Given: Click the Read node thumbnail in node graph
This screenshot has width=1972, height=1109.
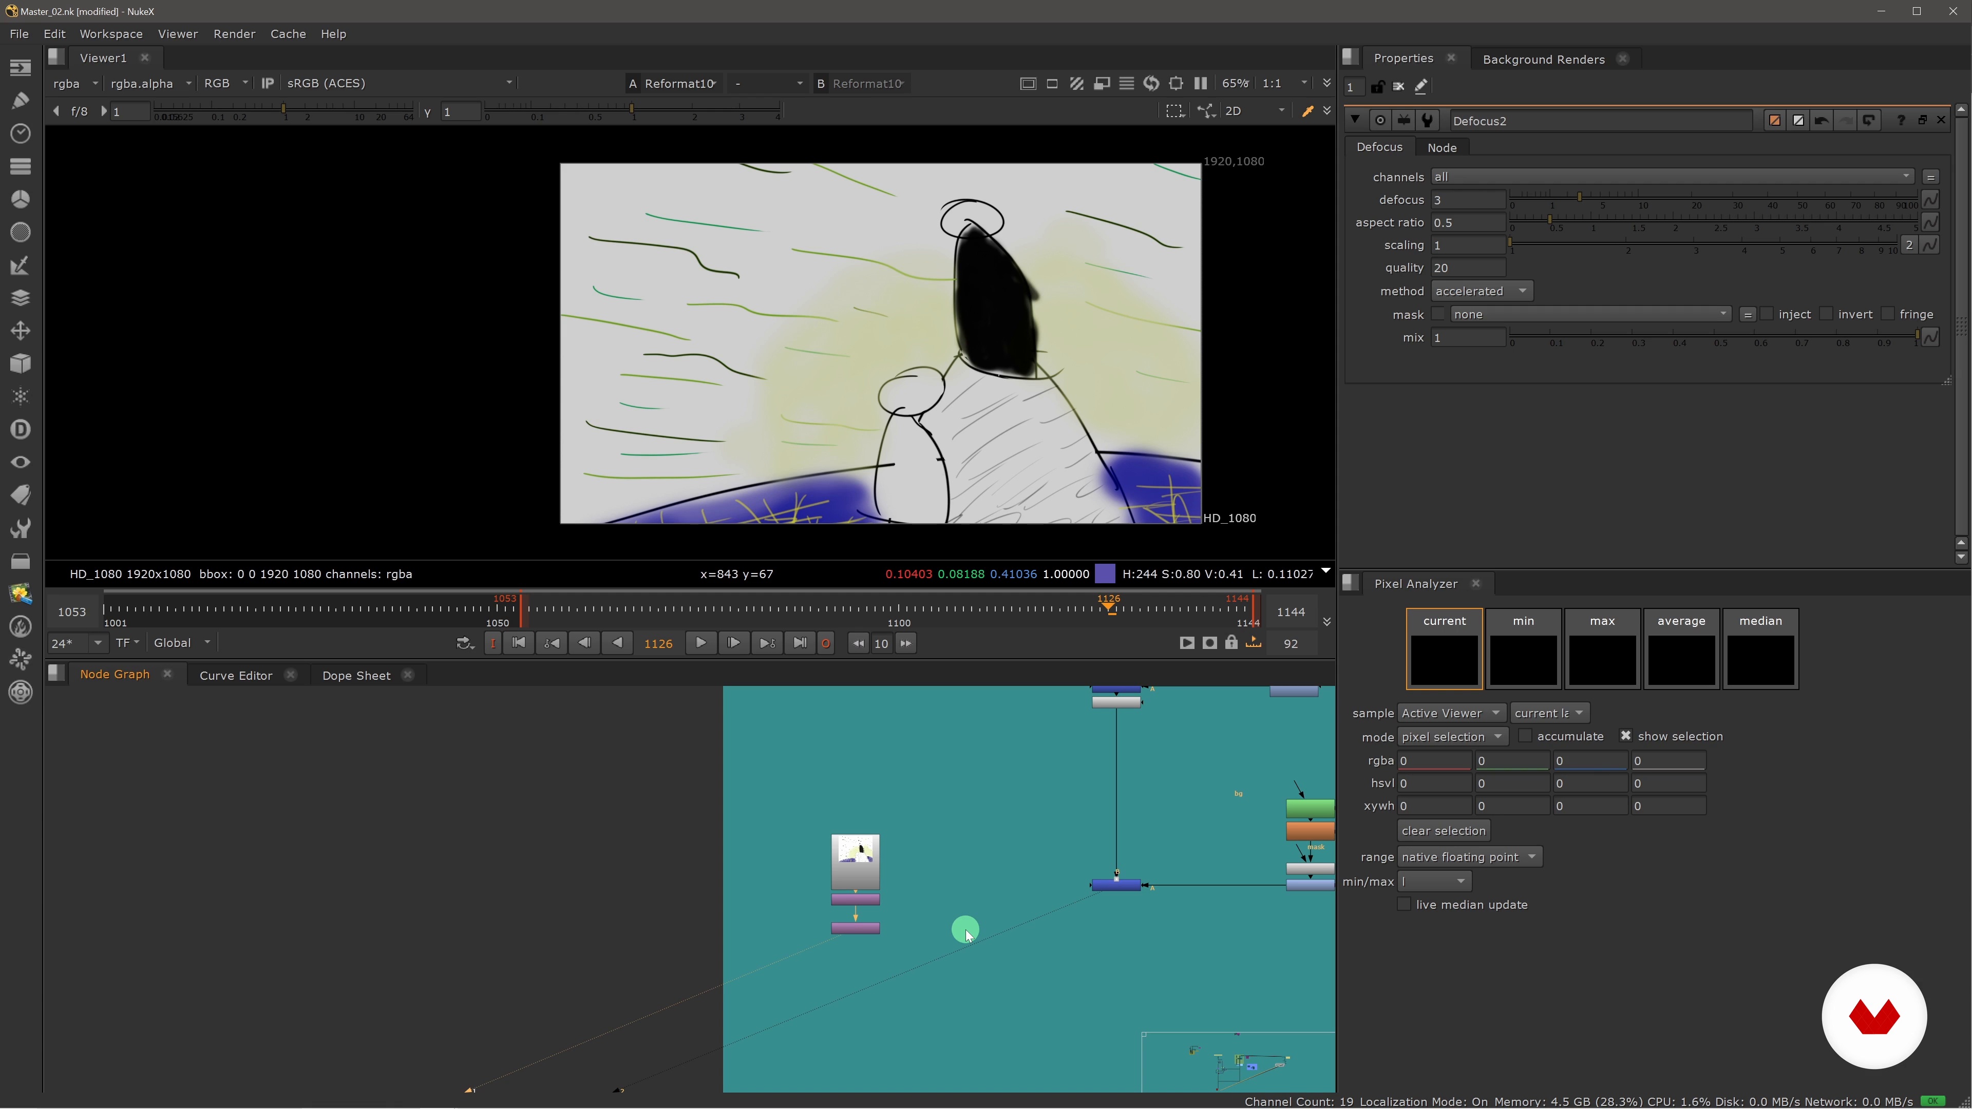Looking at the screenshot, I should pos(855,861).
